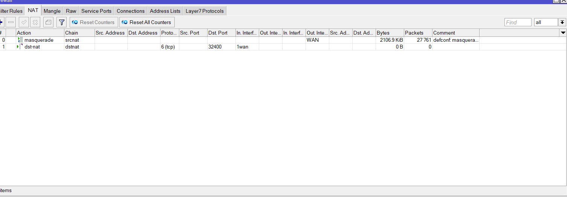
Task: Click the # column header
Action: click(3, 33)
